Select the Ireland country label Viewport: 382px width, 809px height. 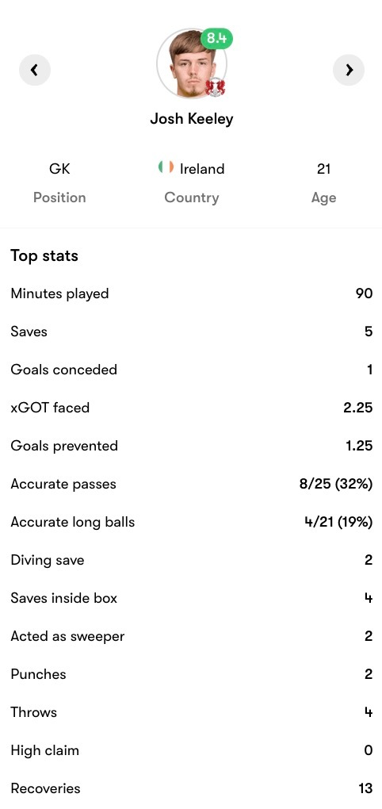[202, 169]
